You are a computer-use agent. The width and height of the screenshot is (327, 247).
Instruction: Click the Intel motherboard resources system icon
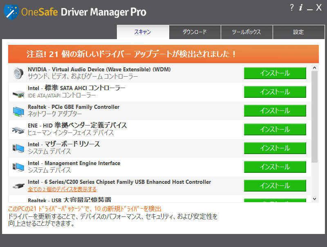click(x=18, y=148)
